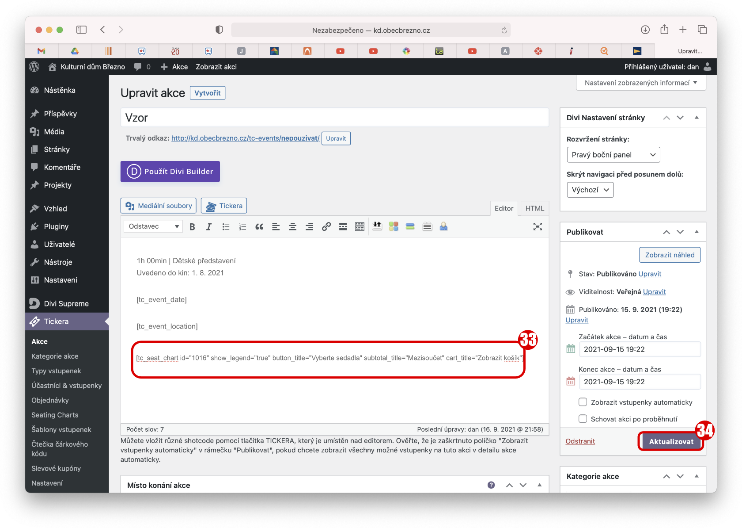Insert a blockquote in the editor
This screenshot has width=742, height=528.
click(x=259, y=227)
